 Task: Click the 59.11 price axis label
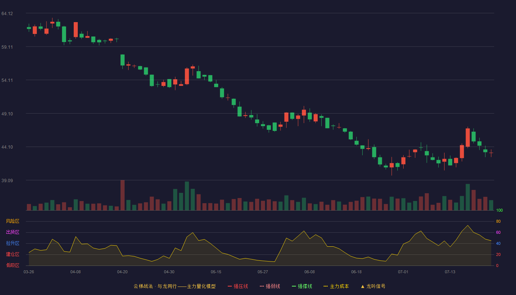[7, 47]
